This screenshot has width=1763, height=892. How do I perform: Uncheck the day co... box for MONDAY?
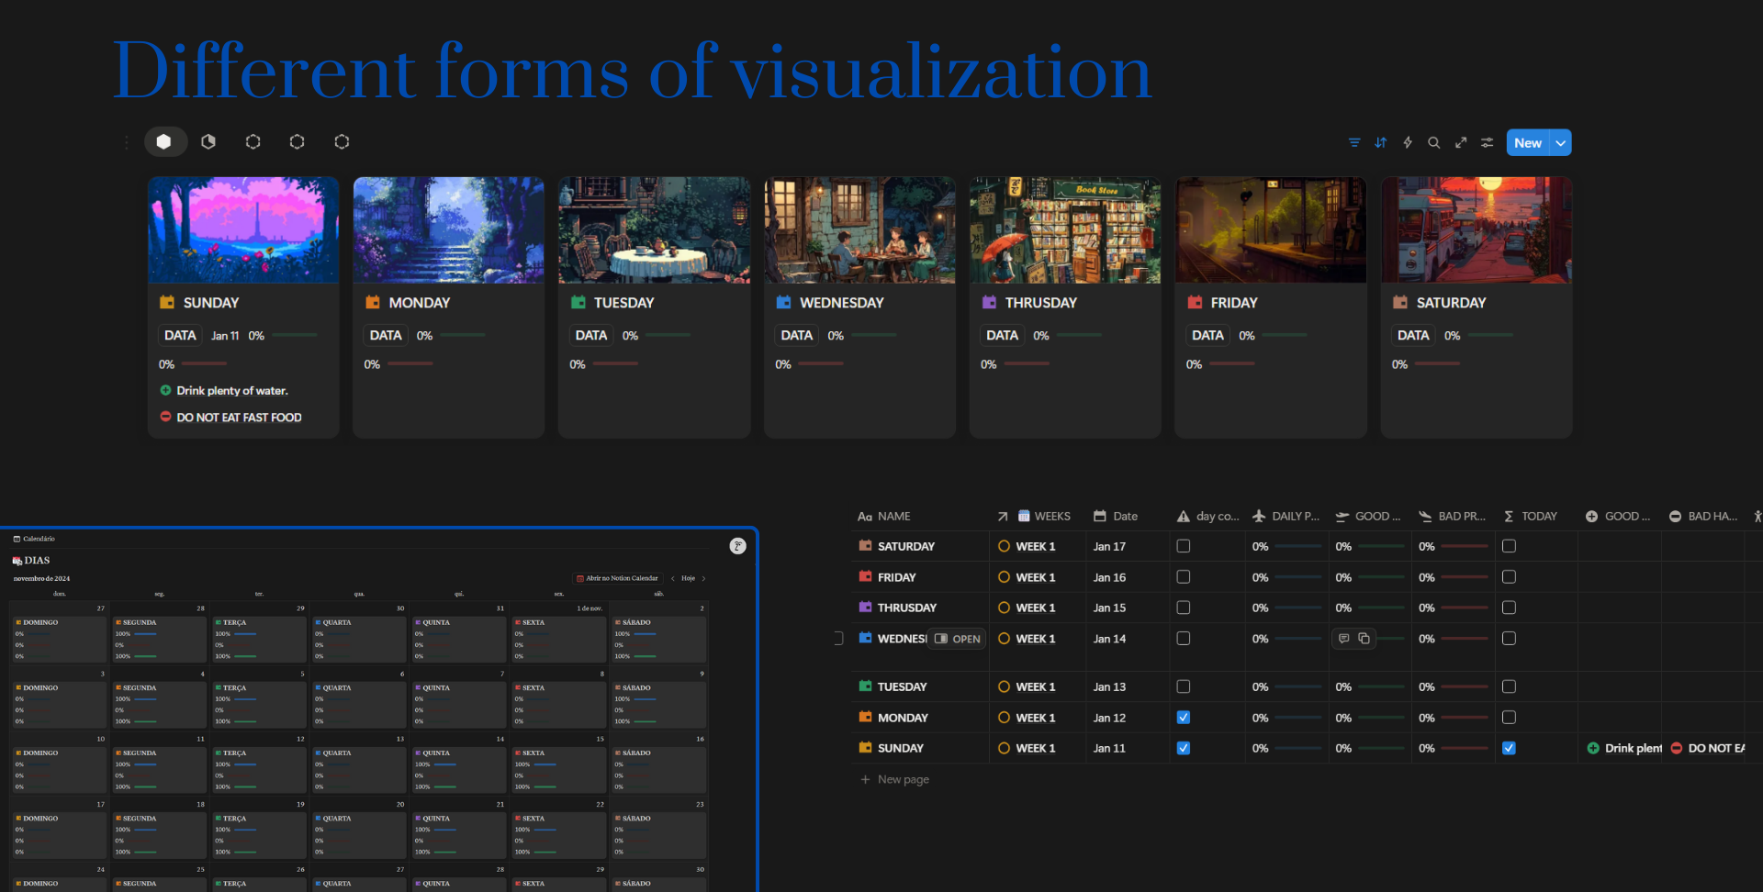[1184, 718]
